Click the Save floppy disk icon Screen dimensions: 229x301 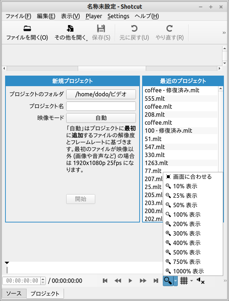[x=101, y=28]
